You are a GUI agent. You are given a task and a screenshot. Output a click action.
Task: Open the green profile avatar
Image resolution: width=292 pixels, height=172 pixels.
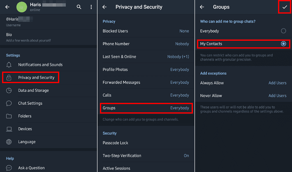tap(22, 7)
